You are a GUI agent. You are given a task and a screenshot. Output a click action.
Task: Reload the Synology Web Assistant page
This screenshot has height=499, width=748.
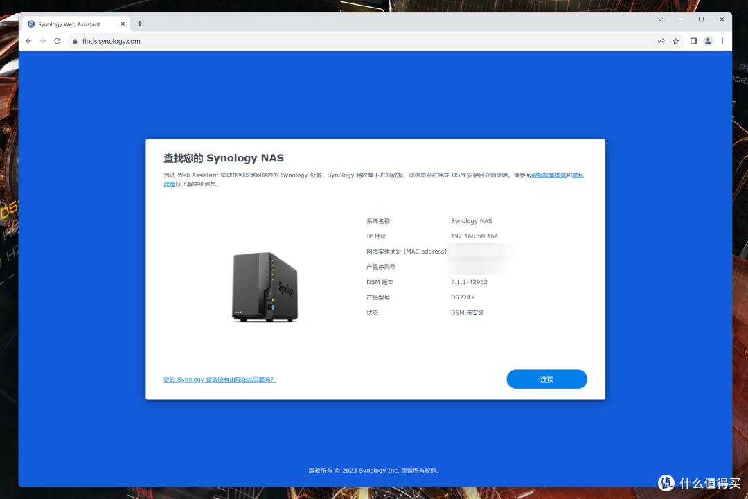point(57,41)
